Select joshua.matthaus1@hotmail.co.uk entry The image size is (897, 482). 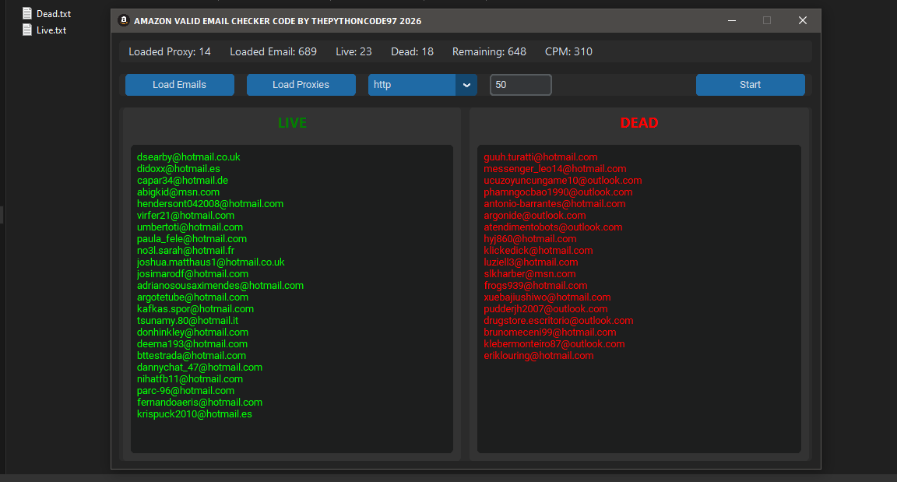210,262
